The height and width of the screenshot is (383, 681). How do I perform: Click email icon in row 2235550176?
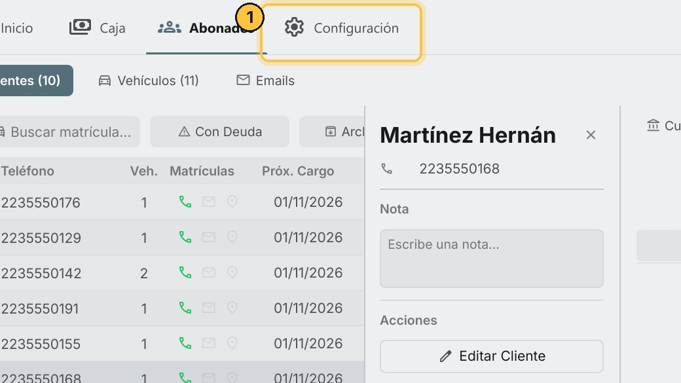click(x=209, y=202)
